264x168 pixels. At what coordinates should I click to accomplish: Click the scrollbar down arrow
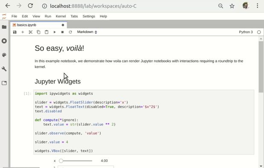click(x=261, y=166)
